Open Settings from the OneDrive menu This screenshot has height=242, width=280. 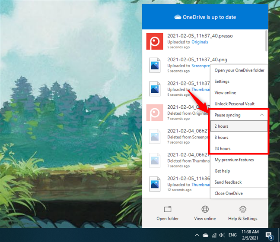(x=239, y=82)
